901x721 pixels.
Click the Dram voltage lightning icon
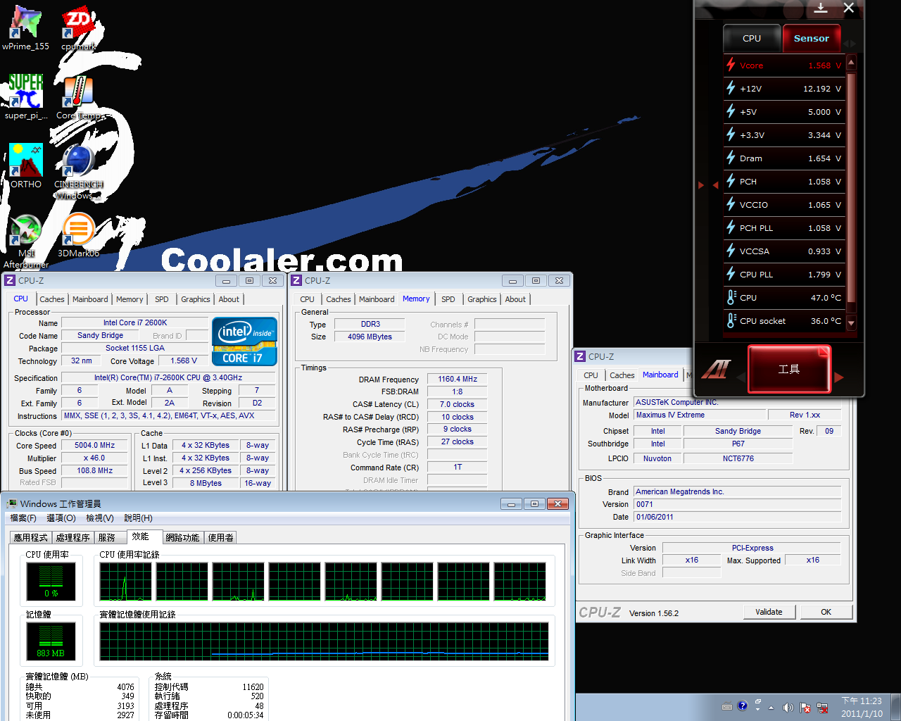click(731, 158)
